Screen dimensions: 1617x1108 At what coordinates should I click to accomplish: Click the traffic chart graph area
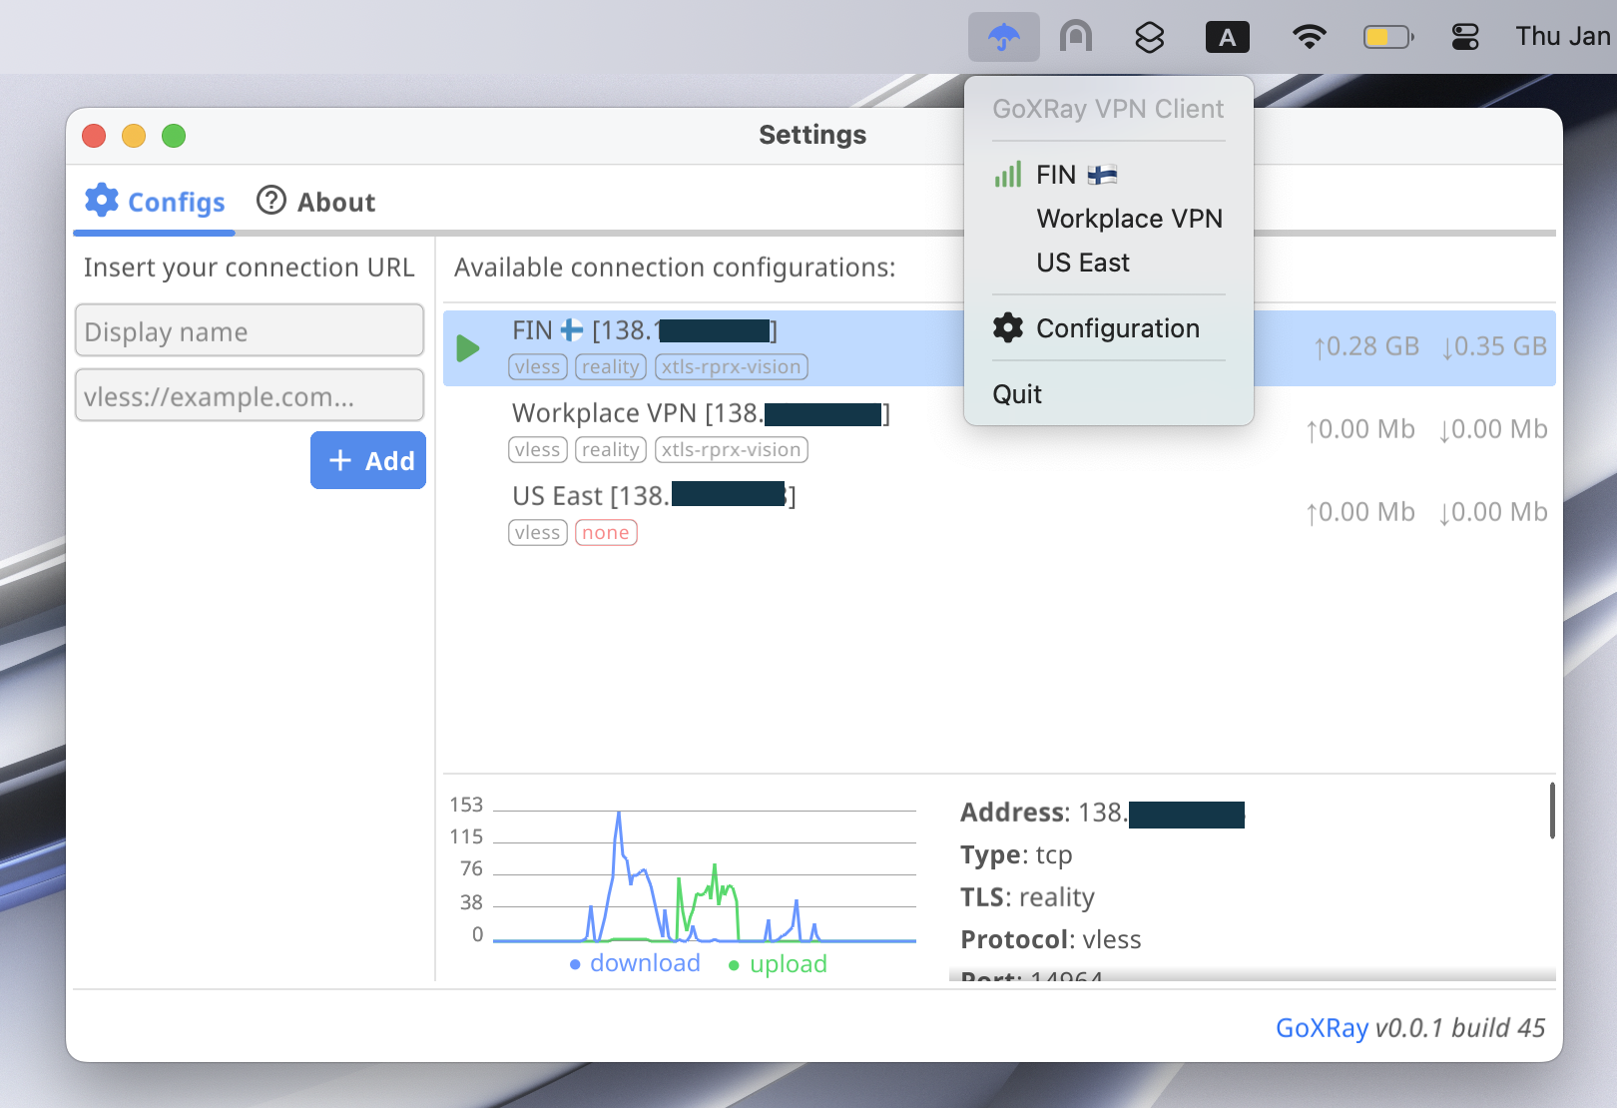tap(705, 876)
